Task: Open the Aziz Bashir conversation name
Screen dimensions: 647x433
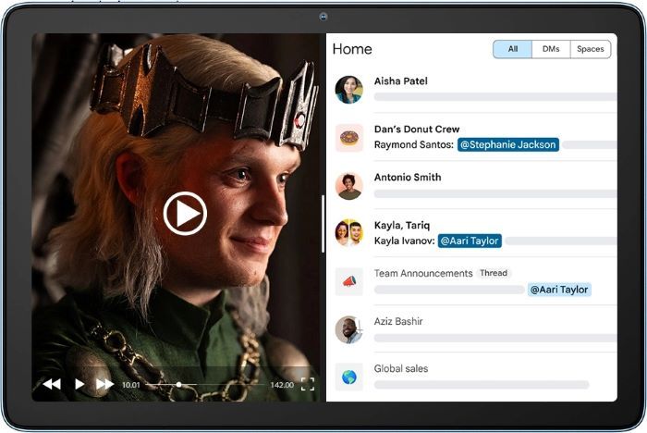Action: (x=398, y=321)
